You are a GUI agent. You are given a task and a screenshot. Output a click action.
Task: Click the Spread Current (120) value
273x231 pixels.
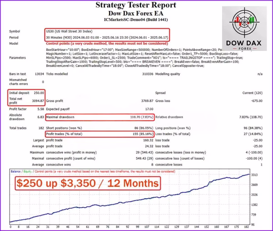coord(252,93)
